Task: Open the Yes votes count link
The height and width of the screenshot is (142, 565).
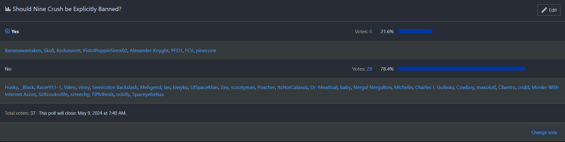Action: [x=371, y=32]
